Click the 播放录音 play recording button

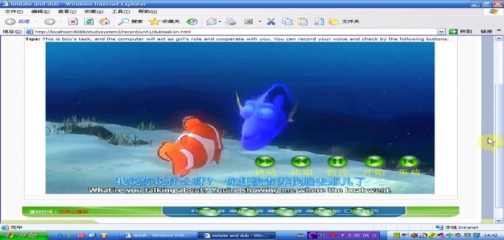pos(285,212)
